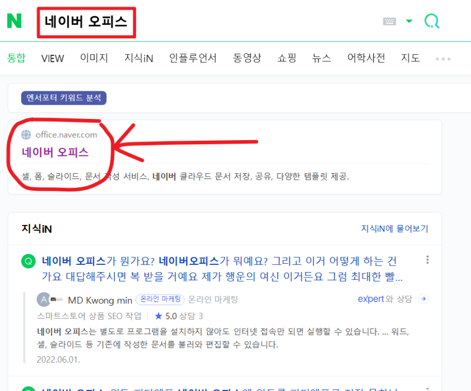Click the 지식iN에 물어보기 link
This screenshot has height=391, width=471.
[x=394, y=228]
